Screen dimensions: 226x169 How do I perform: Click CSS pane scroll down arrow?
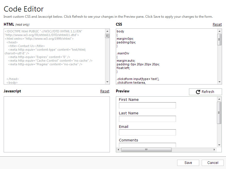pyautogui.click(x=220, y=82)
